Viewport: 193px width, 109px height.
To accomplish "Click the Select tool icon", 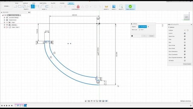I will (x=121, y=6).
